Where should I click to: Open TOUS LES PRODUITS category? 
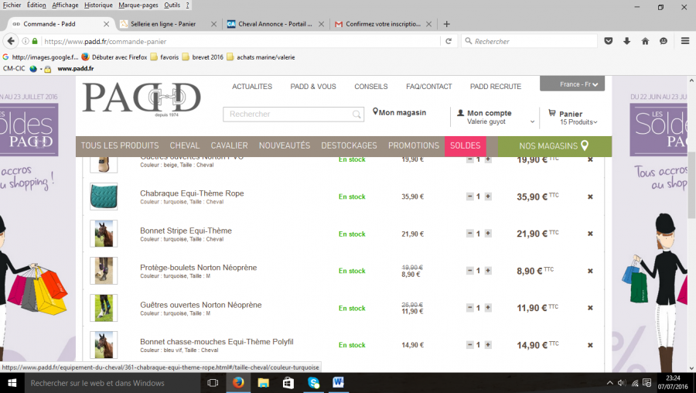[119, 145]
